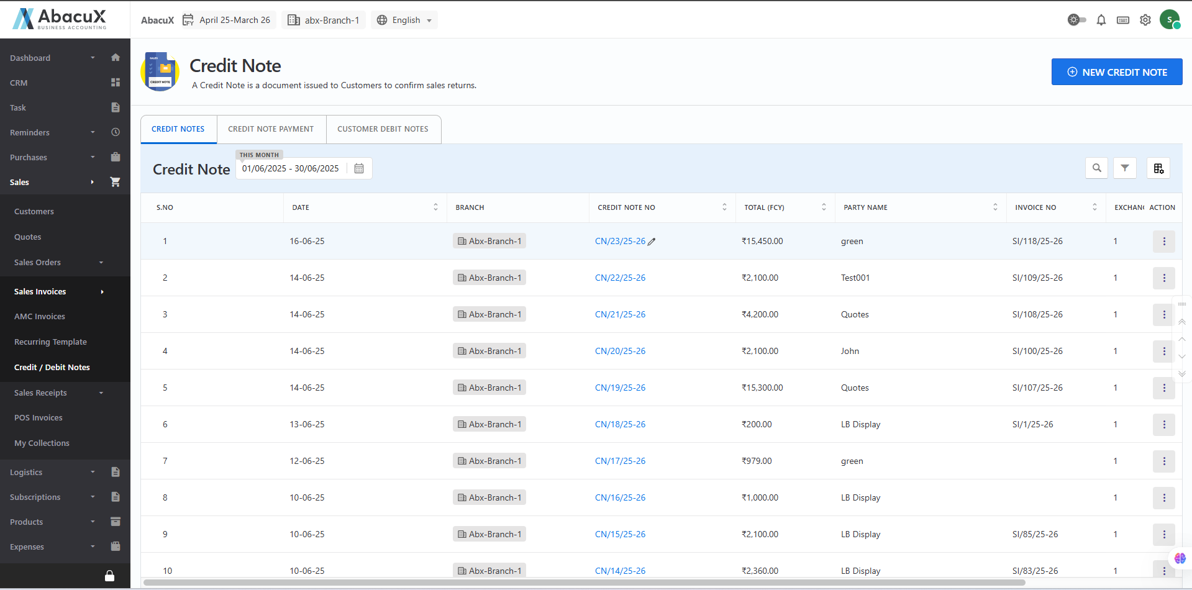Click the settings gear icon in header

coord(1145,20)
